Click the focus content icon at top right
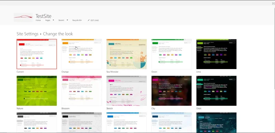Viewport: 275px width, 133px height. click(274, 3)
